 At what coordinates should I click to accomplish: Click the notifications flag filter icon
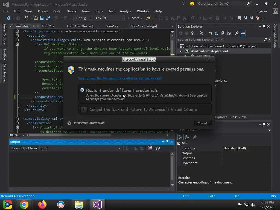[x=183, y=3]
